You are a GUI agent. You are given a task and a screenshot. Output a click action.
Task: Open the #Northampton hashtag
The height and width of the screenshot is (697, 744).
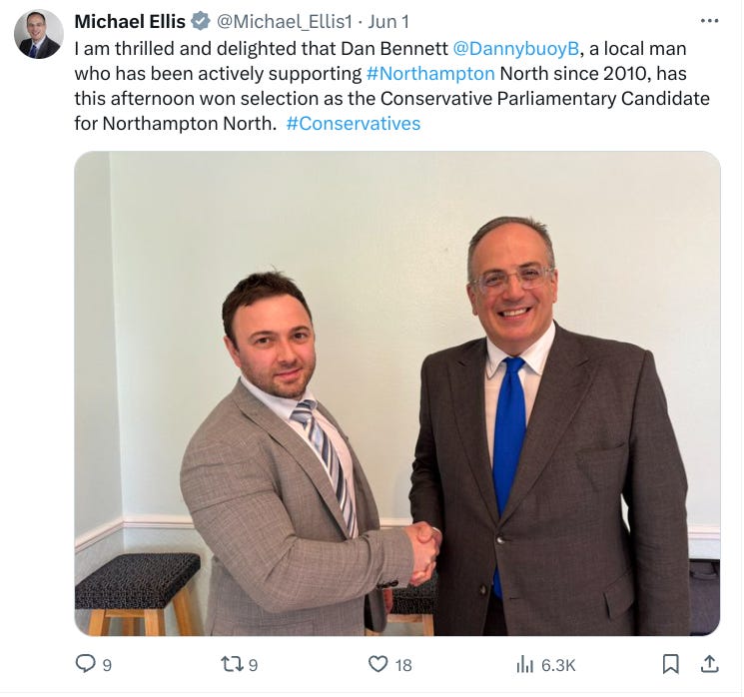click(430, 74)
